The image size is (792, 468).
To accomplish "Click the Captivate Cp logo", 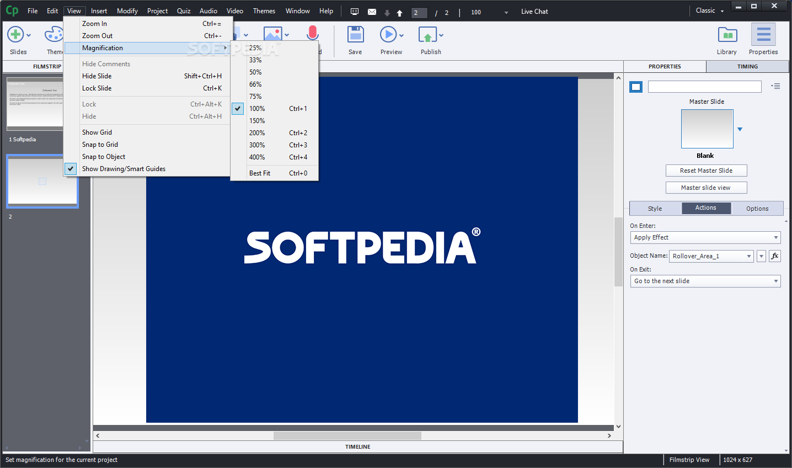I will click(12, 10).
